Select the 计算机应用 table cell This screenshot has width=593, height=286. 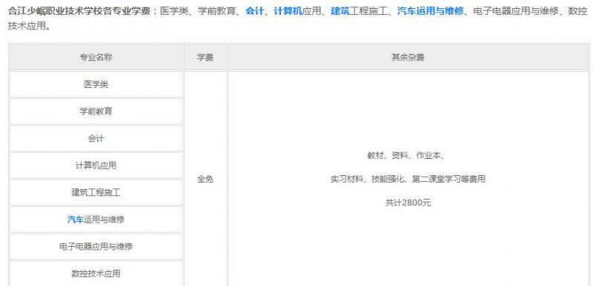tap(96, 166)
